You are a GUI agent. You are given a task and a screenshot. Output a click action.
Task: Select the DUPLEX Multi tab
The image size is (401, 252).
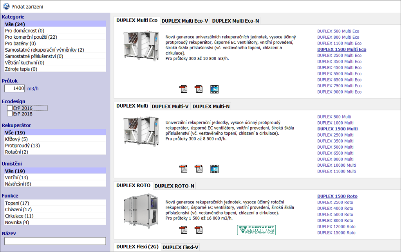[x=132, y=106]
